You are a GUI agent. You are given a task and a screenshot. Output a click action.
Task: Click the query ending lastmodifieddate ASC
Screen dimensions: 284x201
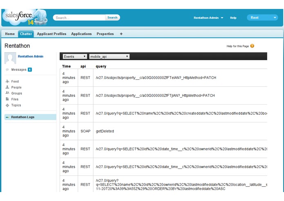[181, 185]
